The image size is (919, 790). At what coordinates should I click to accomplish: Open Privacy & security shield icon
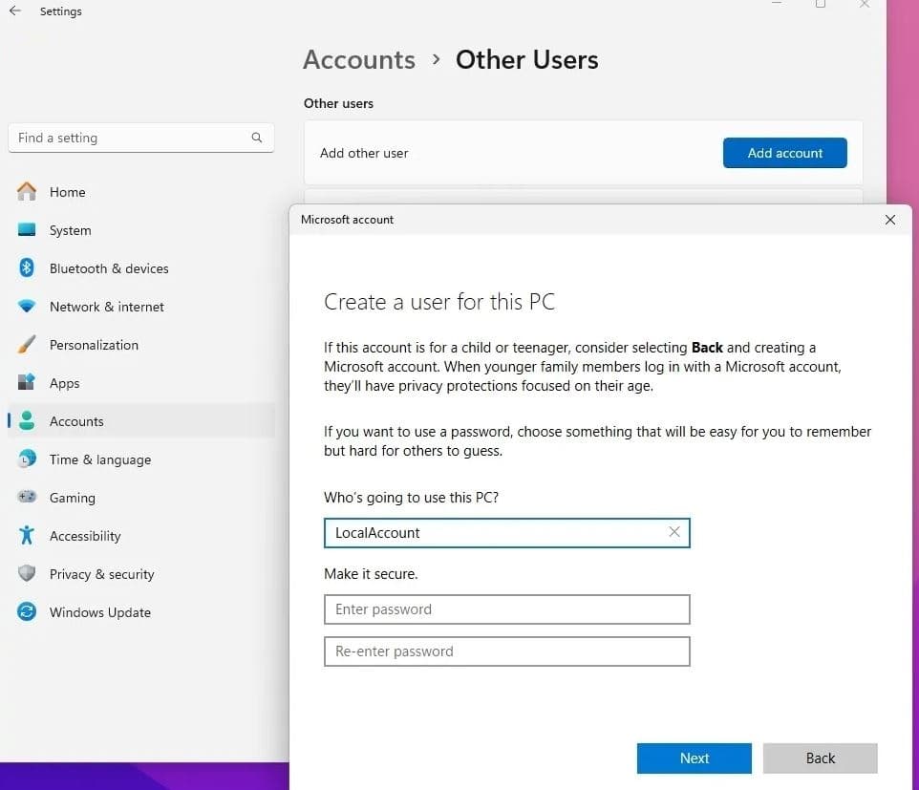(27, 574)
